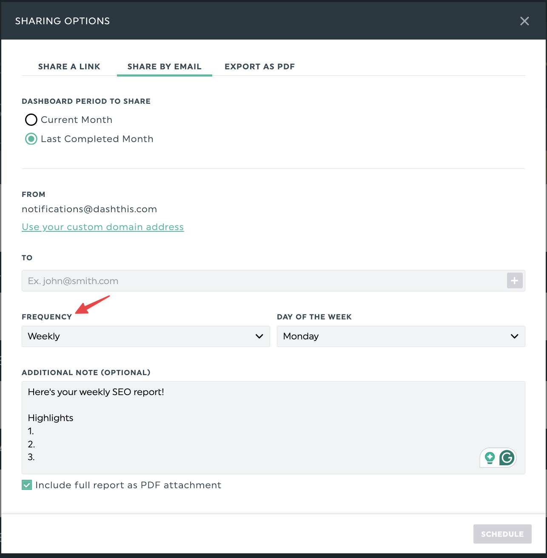Open the Frequency dropdown showing Weekly
Screen dimensions: 547x558
point(146,336)
